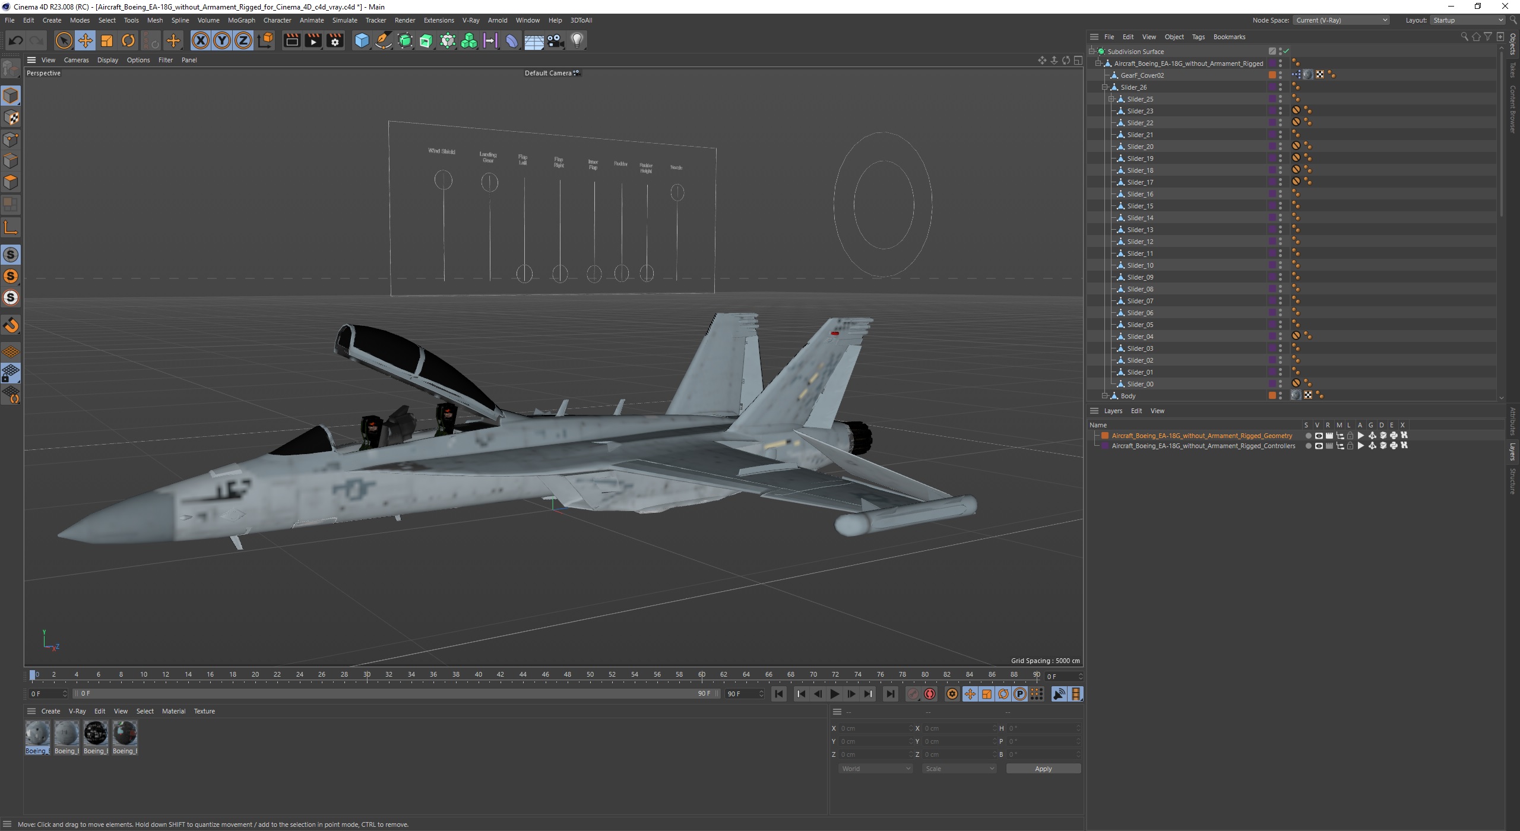The image size is (1520, 831).
Task: Toggle Z axis lock
Action: [x=243, y=40]
